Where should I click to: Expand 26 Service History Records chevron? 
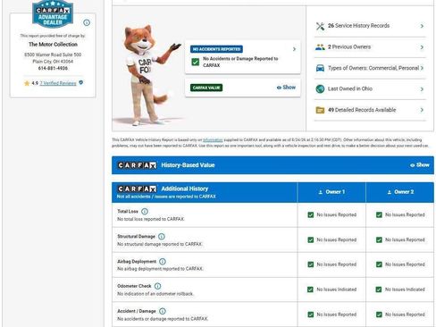tap(422, 26)
